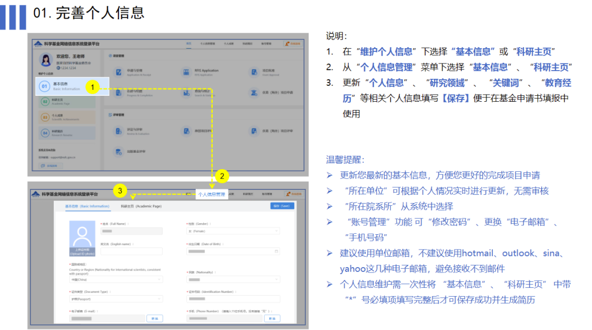592x330 pixels.
Task: Open the Country or Region dropdown
Action: 116,280
